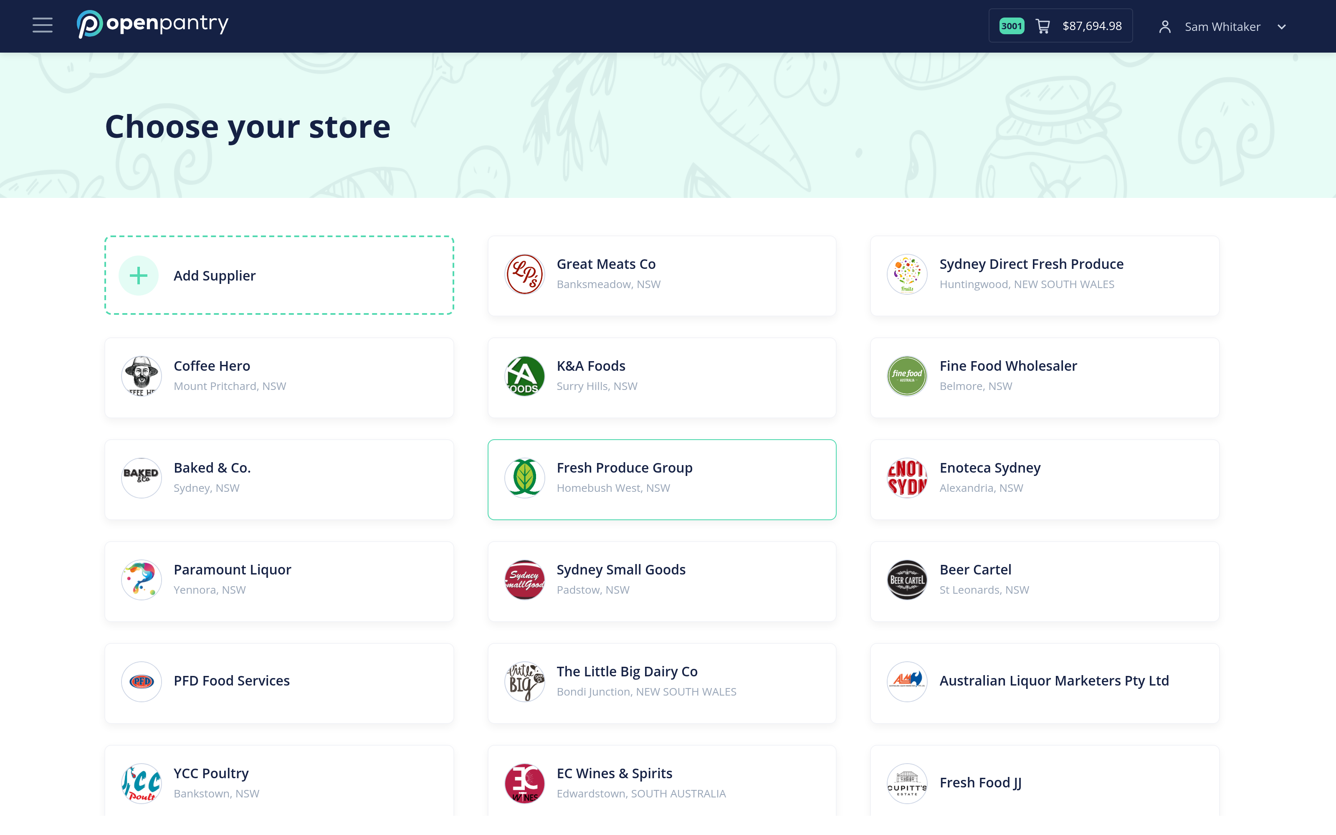Click the Fresh Produce Group store name
This screenshot has height=835, width=1336.
[x=625, y=468]
